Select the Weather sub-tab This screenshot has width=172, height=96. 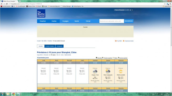(x=41, y=46)
